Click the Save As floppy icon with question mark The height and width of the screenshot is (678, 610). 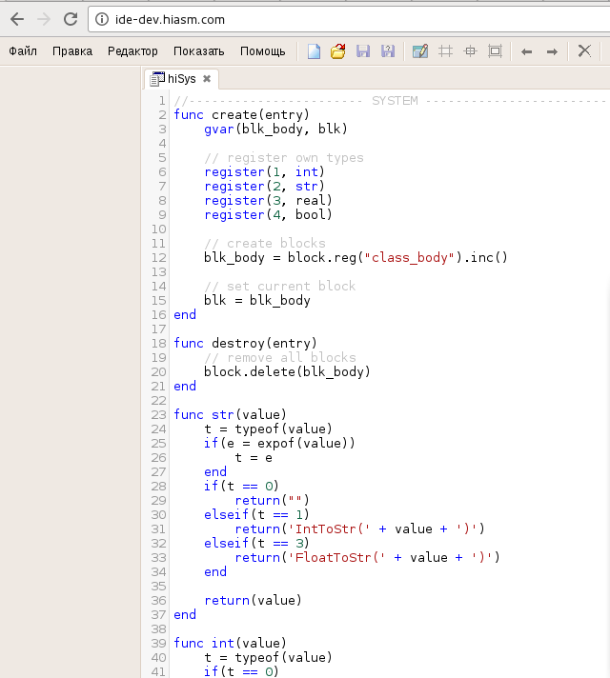pos(387,51)
